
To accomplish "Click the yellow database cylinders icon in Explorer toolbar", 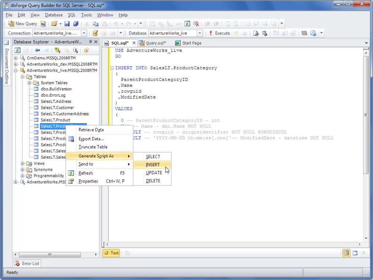I will (x=87, y=50).
